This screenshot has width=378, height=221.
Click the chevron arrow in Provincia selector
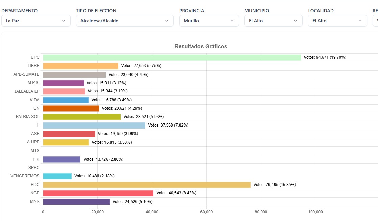[232, 21]
